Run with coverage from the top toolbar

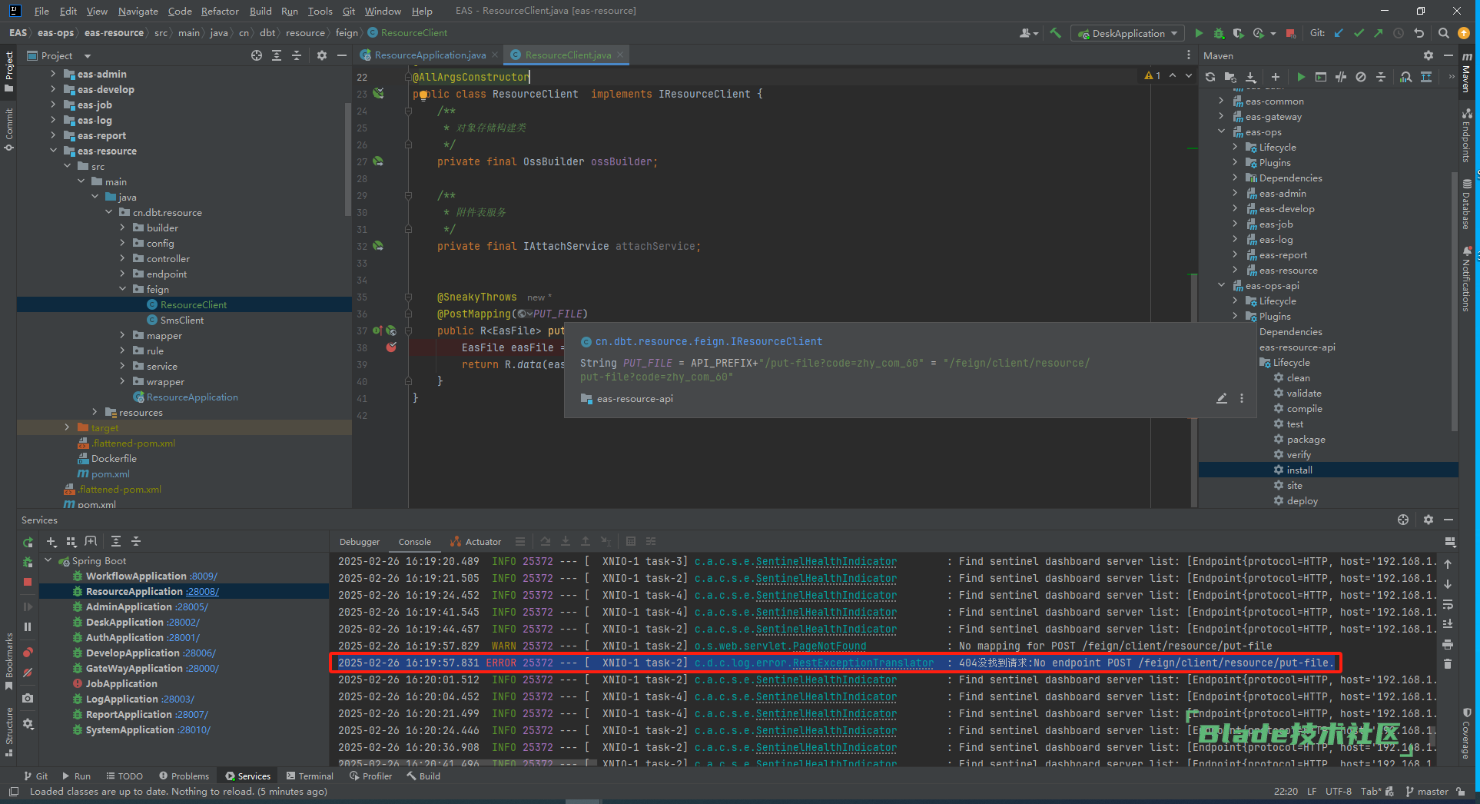click(1239, 33)
